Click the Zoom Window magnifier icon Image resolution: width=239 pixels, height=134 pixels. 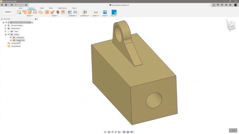coord(119,132)
